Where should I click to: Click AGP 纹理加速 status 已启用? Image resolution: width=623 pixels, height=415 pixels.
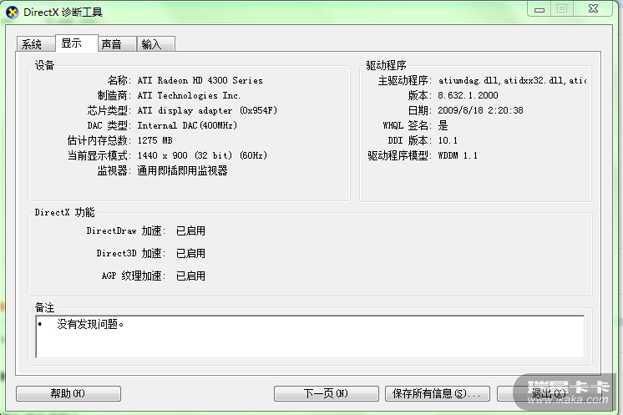tap(190, 276)
